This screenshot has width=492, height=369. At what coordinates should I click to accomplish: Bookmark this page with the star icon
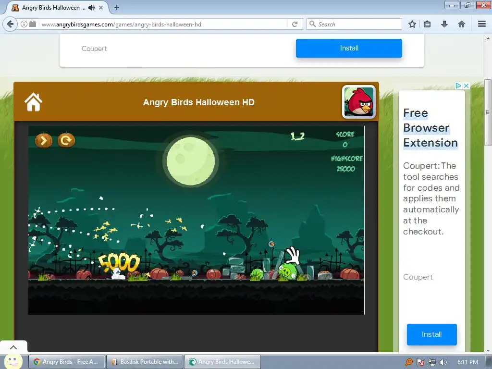pyautogui.click(x=412, y=24)
